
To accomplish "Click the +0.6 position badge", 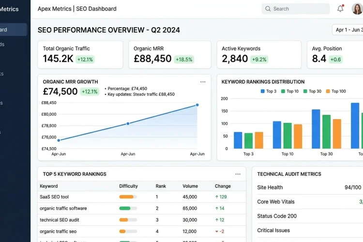I will (335, 60).
